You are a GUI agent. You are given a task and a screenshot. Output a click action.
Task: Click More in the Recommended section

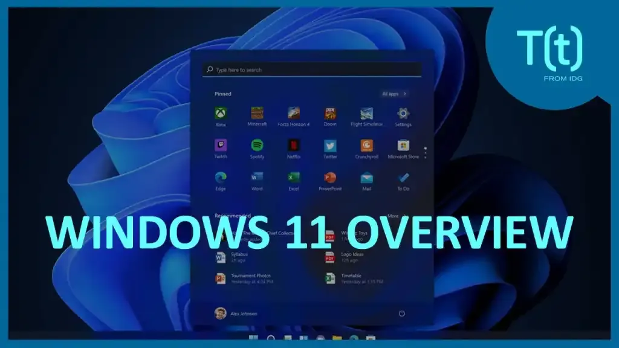coord(397,216)
